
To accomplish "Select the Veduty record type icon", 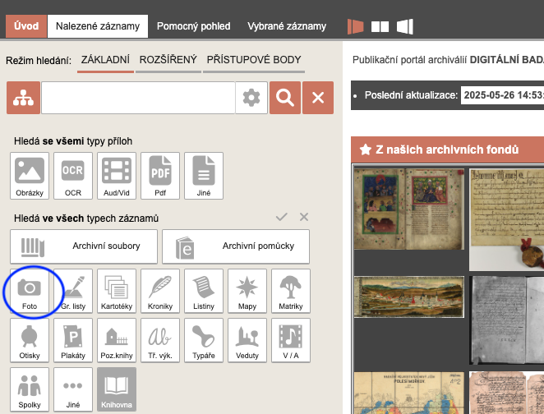I will 245,341.
